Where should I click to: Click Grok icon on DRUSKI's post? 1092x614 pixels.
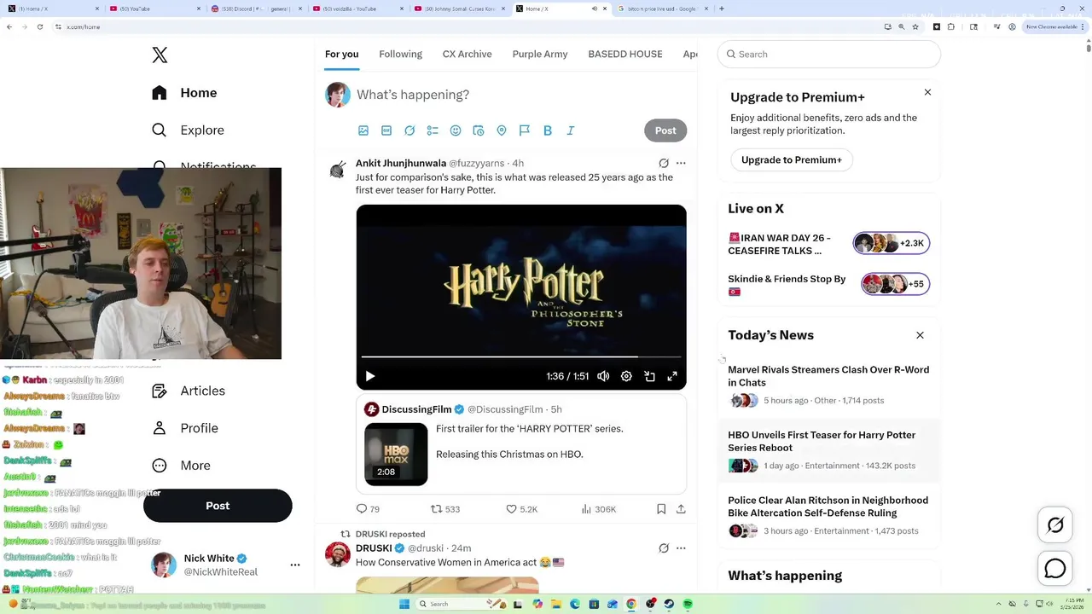[x=664, y=548]
